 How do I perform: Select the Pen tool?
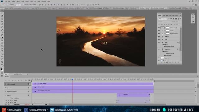click(2, 49)
